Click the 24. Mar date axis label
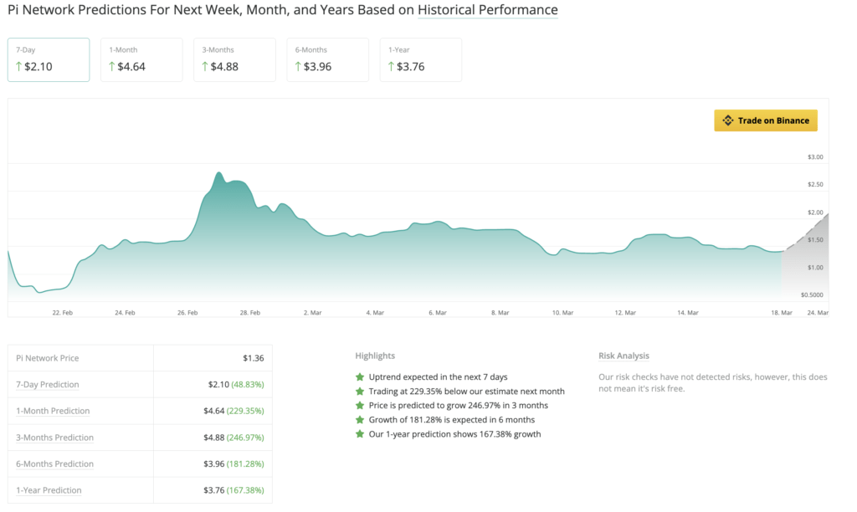The width and height of the screenshot is (857, 512). pyautogui.click(x=819, y=313)
